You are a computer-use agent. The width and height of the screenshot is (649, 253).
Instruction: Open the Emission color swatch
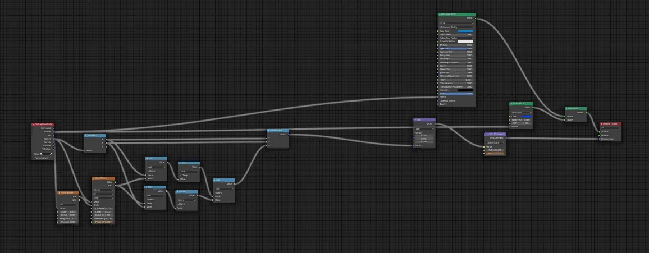tap(465, 90)
